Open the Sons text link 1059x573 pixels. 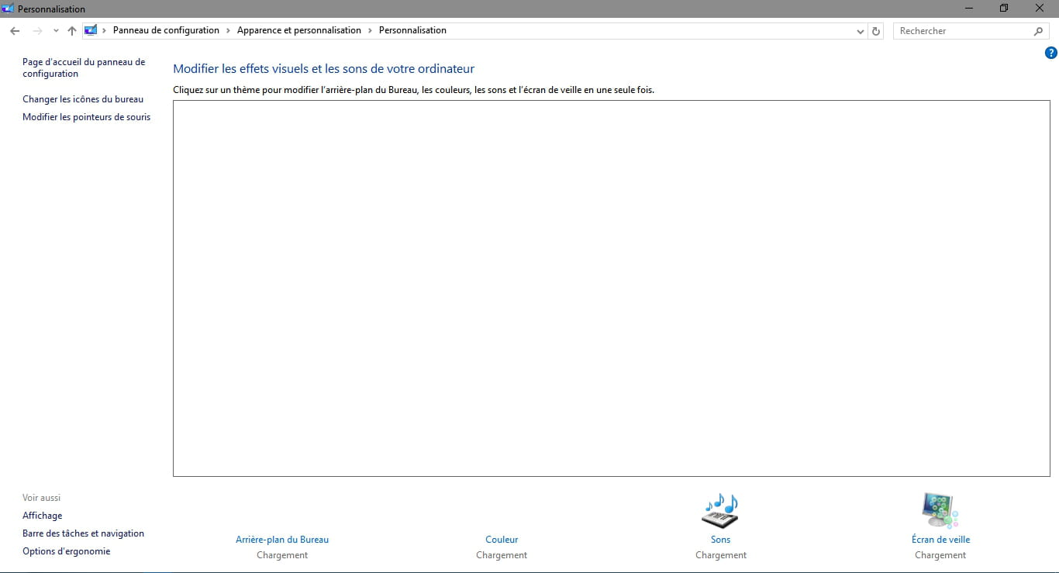(x=721, y=540)
